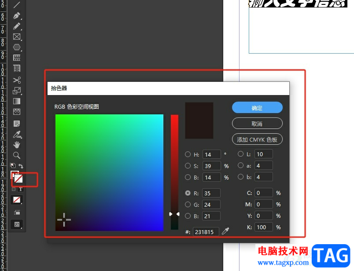Click inside the RGB color space field
The height and width of the screenshot is (271, 354).
109,172
